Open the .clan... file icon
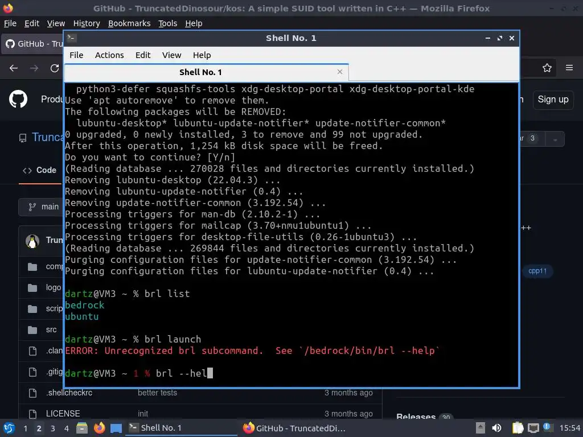583x437 pixels. (x=32, y=351)
